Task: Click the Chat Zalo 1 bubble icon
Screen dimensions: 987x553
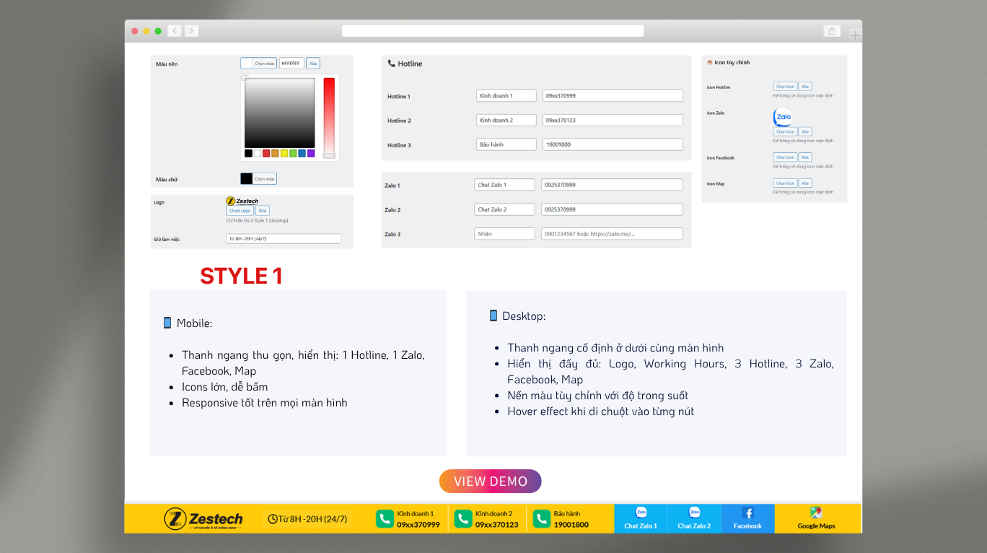Action: coord(641,513)
